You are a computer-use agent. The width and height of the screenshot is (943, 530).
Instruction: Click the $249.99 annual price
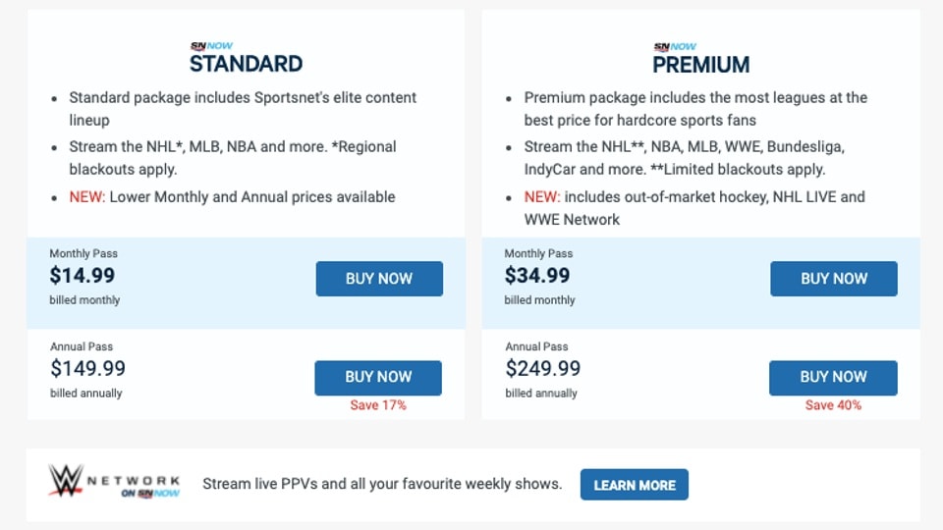[543, 369]
